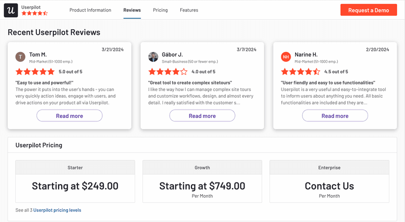Click the "Recent Userpilot Reviews" heading
Image resolution: width=405 pixels, height=222 pixels.
tap(54, 32)
